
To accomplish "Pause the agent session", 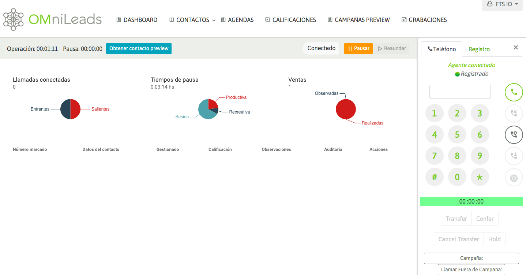I will coord(358,48).
